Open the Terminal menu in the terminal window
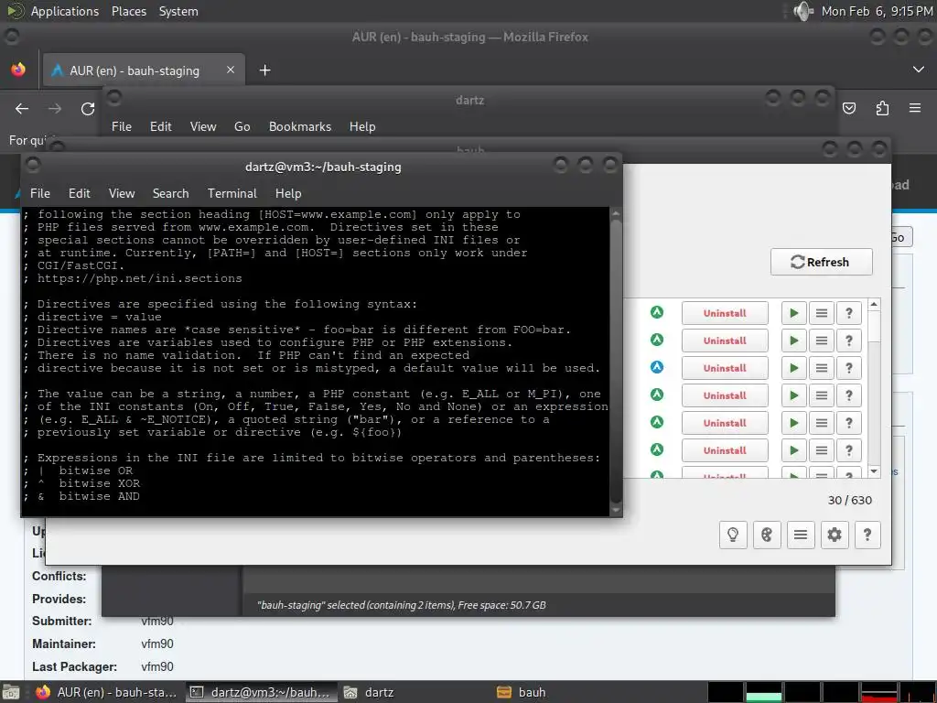This screenshot has height=703, width=937. pyautogui.click(x=232, y=194)
